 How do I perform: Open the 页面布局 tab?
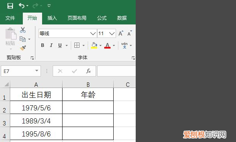pyautogui.click(x=77, y=18)
